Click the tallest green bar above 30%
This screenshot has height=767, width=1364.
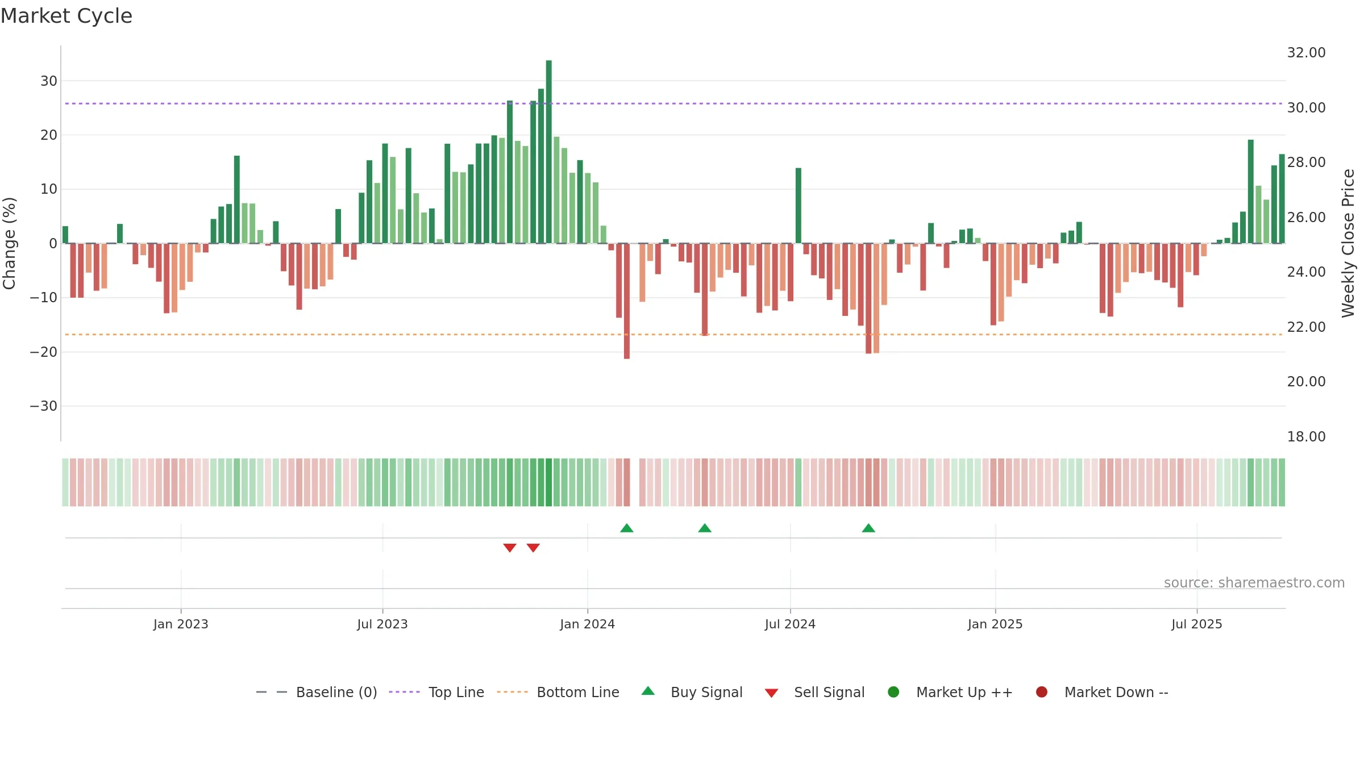[549, 152]
